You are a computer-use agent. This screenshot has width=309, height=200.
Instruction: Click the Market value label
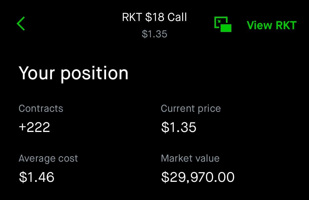[x=190, y=159]
